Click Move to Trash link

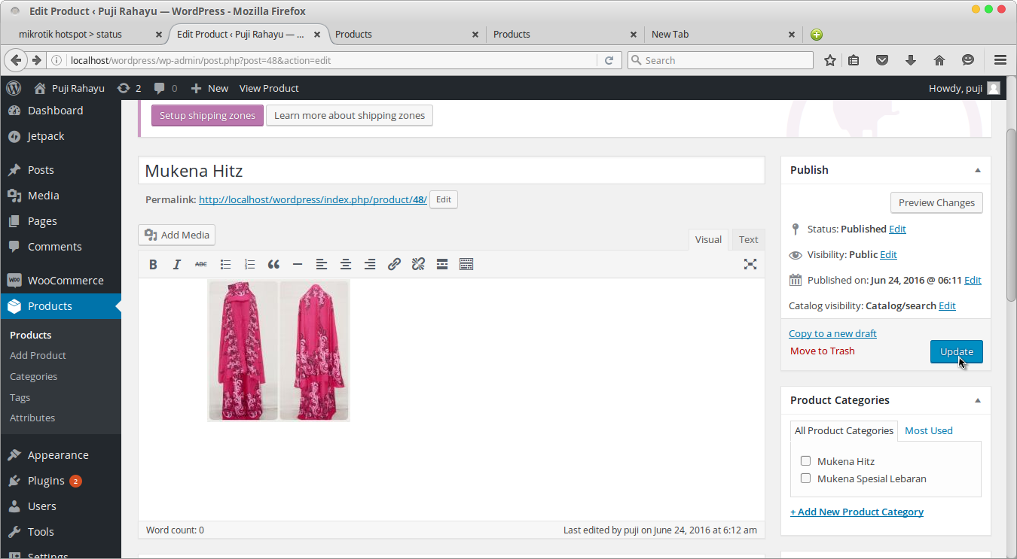tap(822, 351)
